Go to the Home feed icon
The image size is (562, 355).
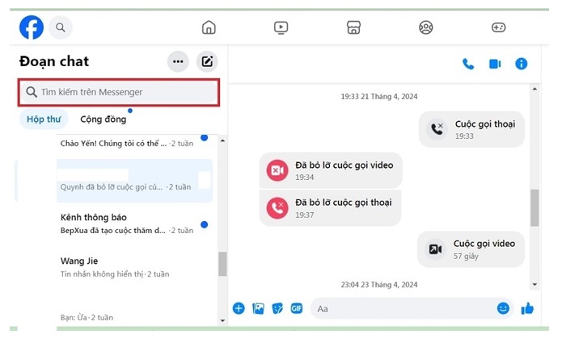(x=209, y=27)
